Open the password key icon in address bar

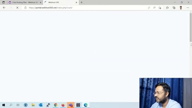[149, 7]
